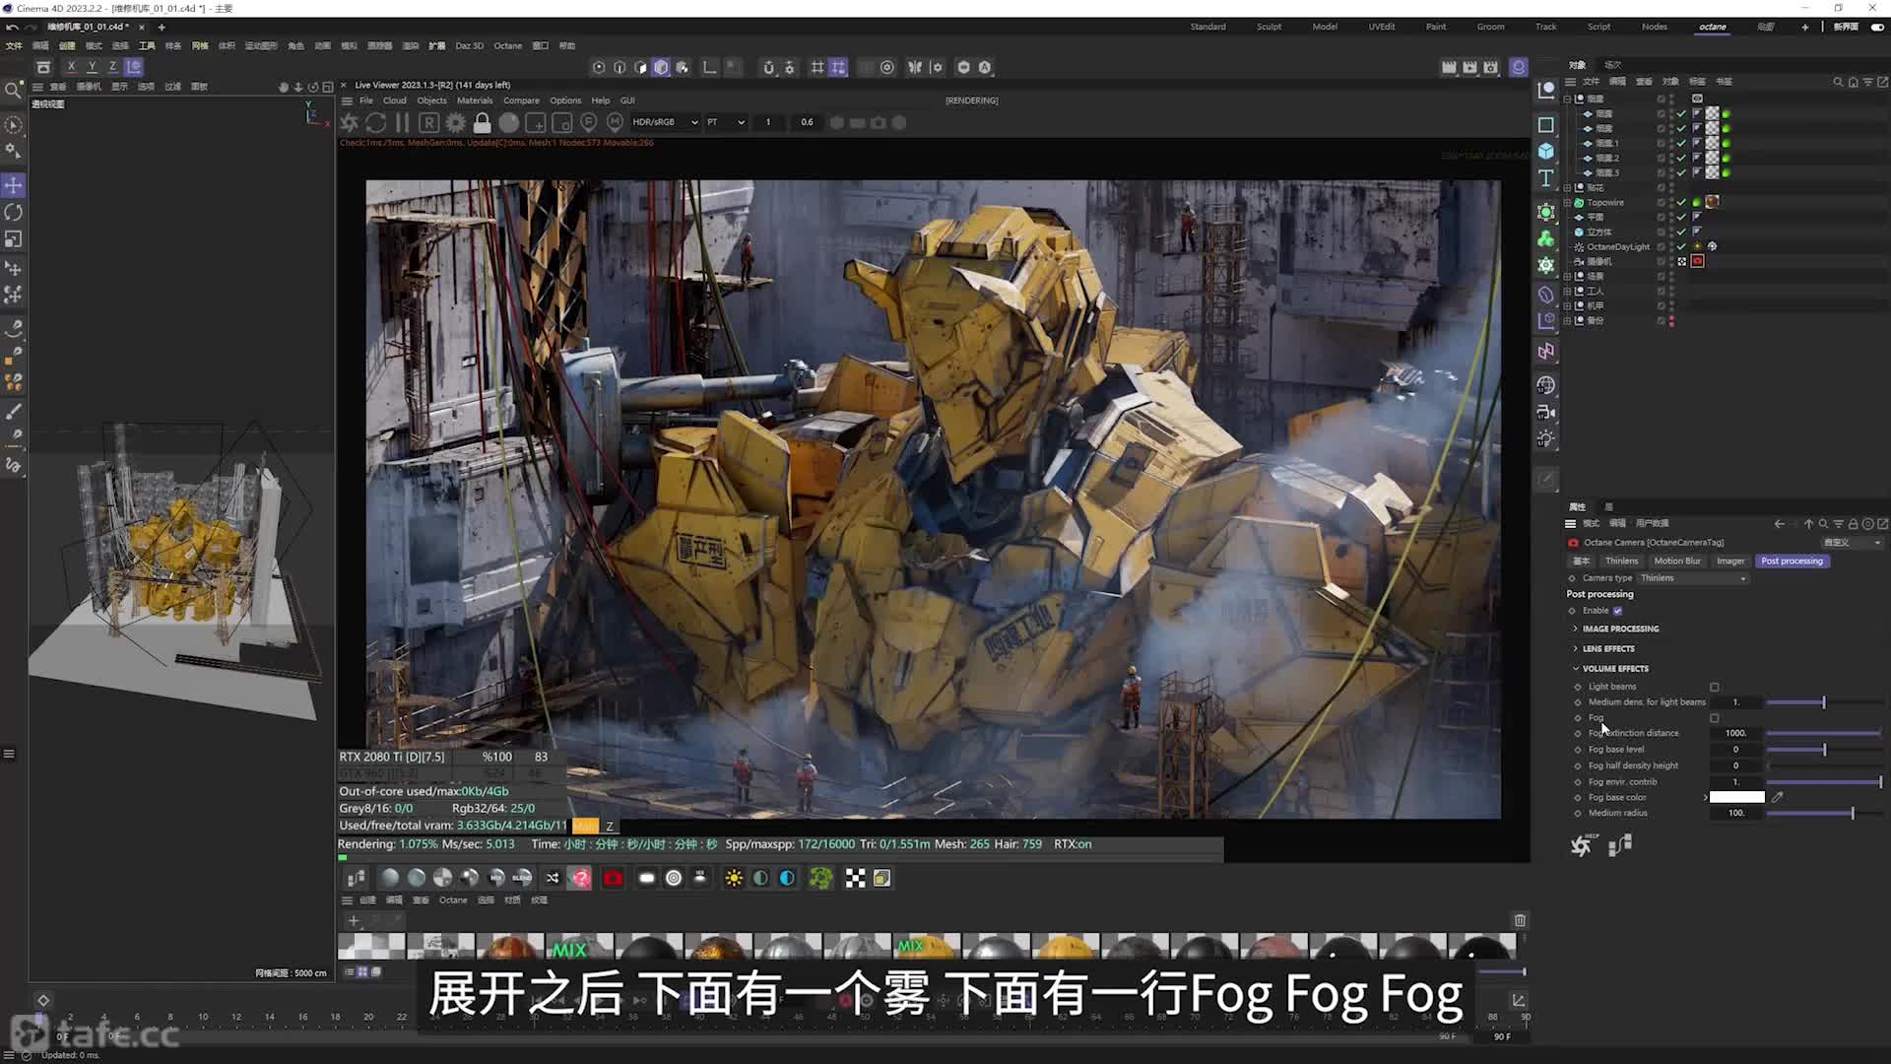Open white Fog base color swatch
Screen dimensions: 1891x1064
pyautogui.click(x=1737, y=797)
